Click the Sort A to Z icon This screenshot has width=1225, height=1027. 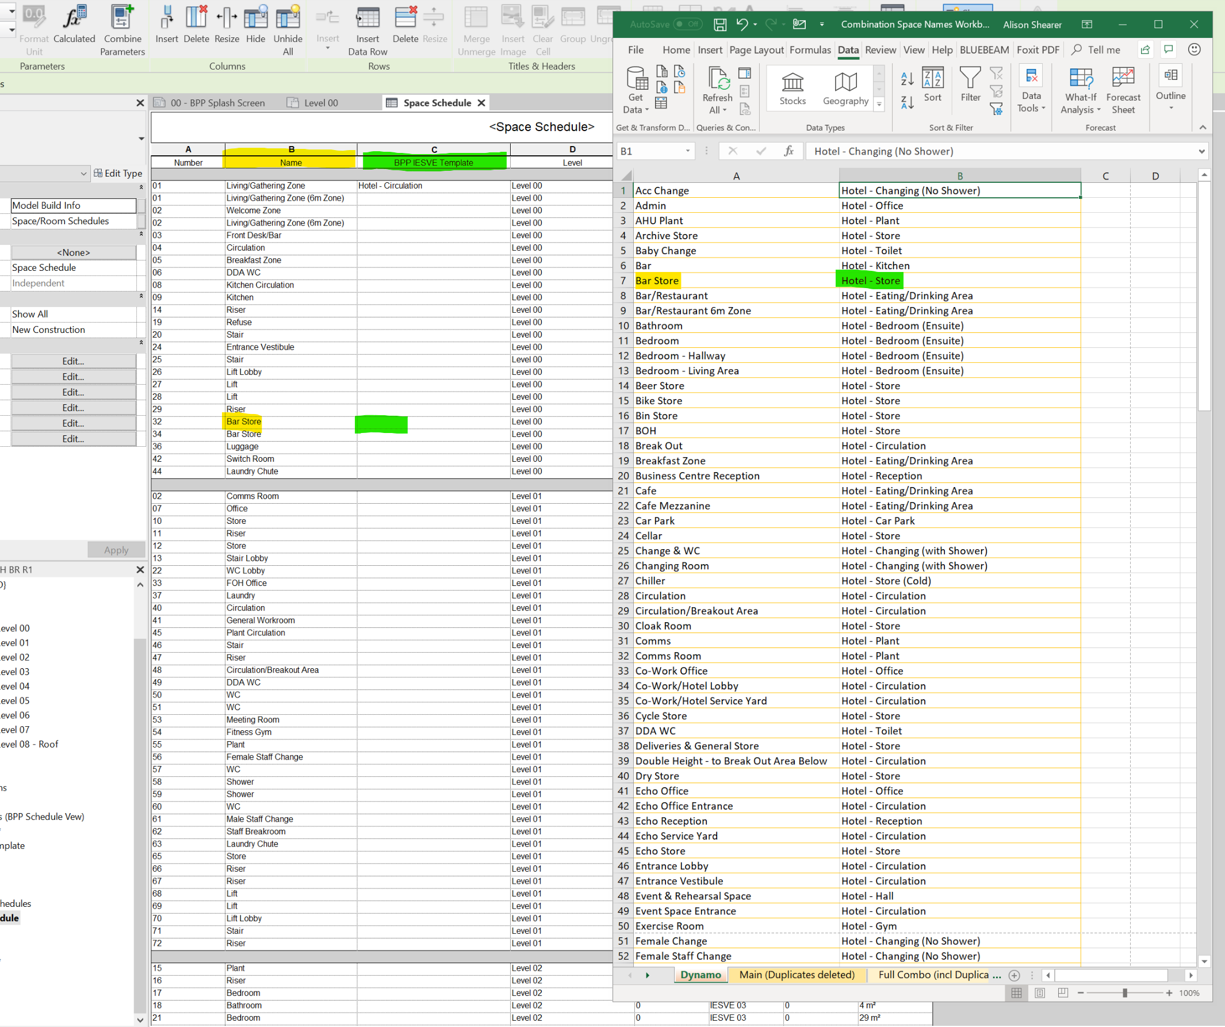[907, 78]
